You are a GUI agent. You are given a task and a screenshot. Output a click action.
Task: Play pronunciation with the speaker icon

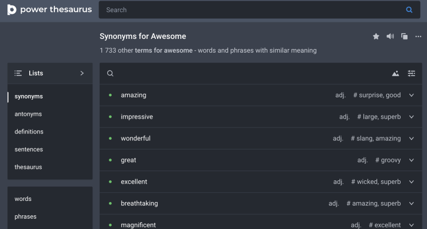tap(390, 37)
